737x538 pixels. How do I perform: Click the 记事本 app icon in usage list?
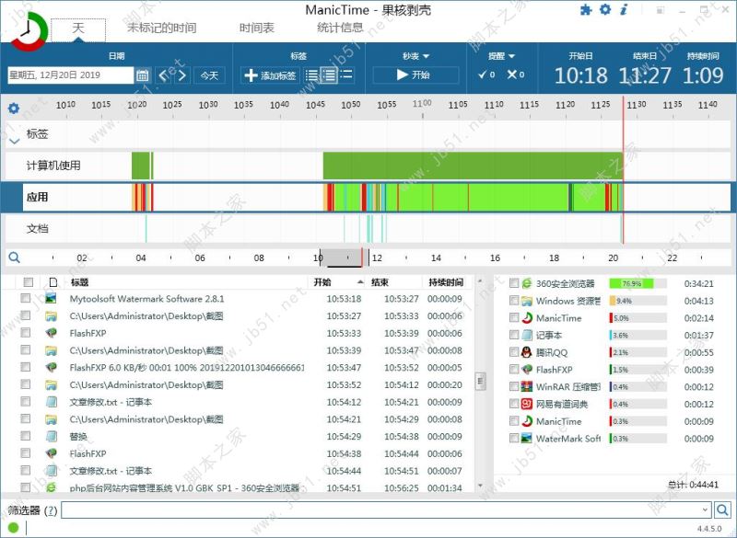click(526, 335)
